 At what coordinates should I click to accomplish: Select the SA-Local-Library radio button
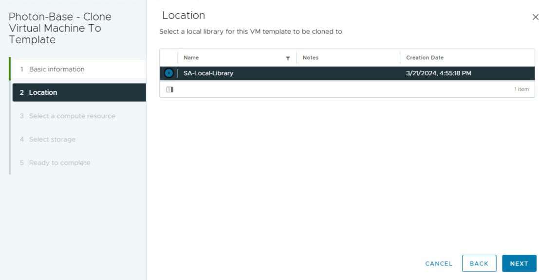[x=169, y=73]
